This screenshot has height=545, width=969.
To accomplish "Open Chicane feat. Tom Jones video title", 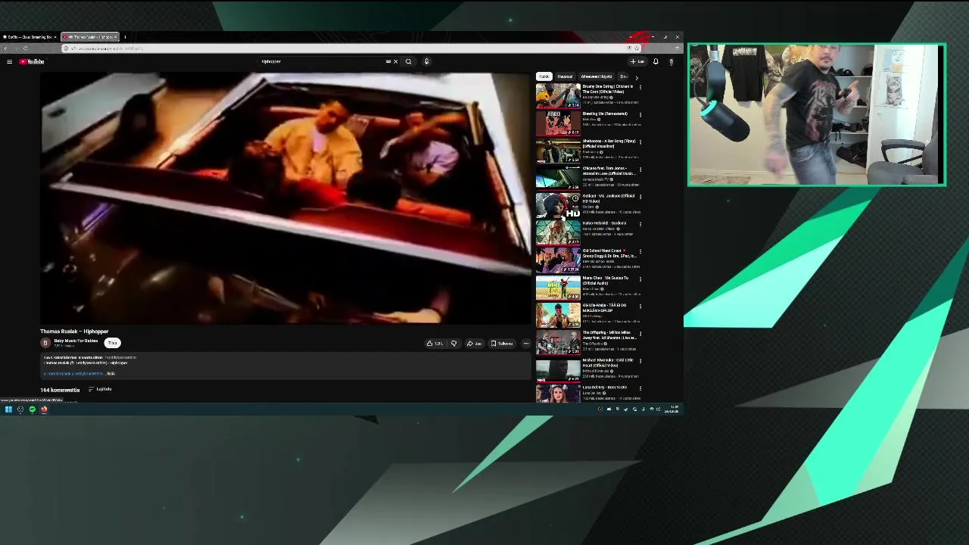I will [609, 170].
